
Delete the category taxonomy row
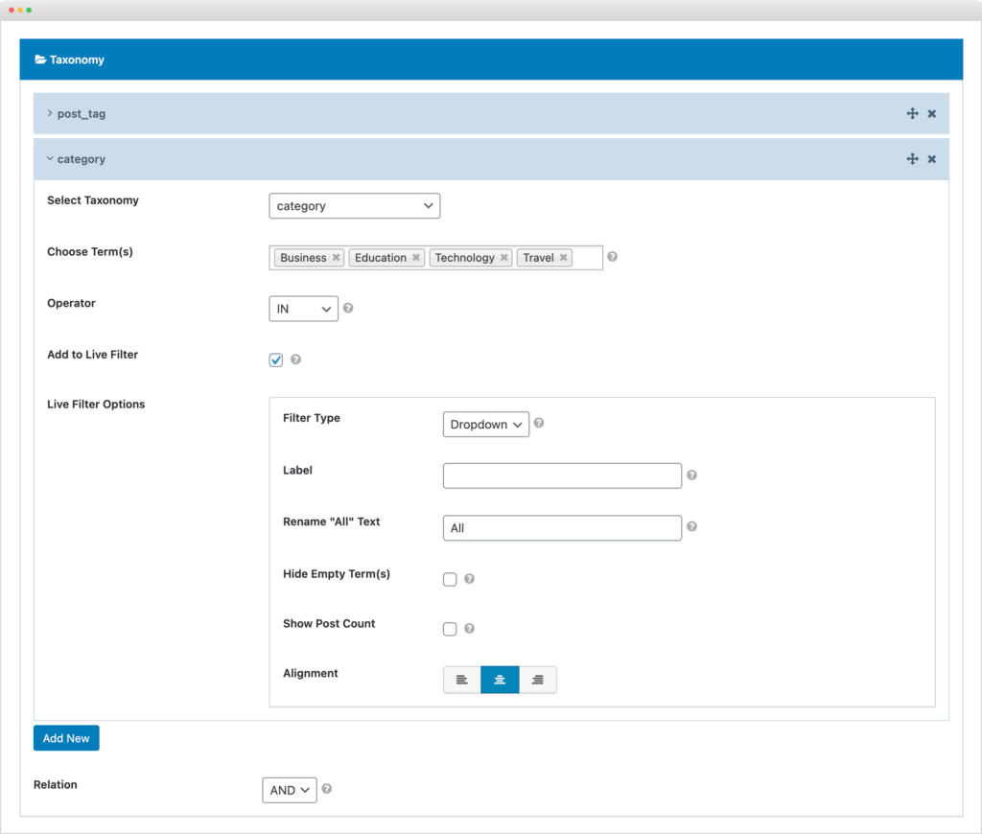coord(932,159)
